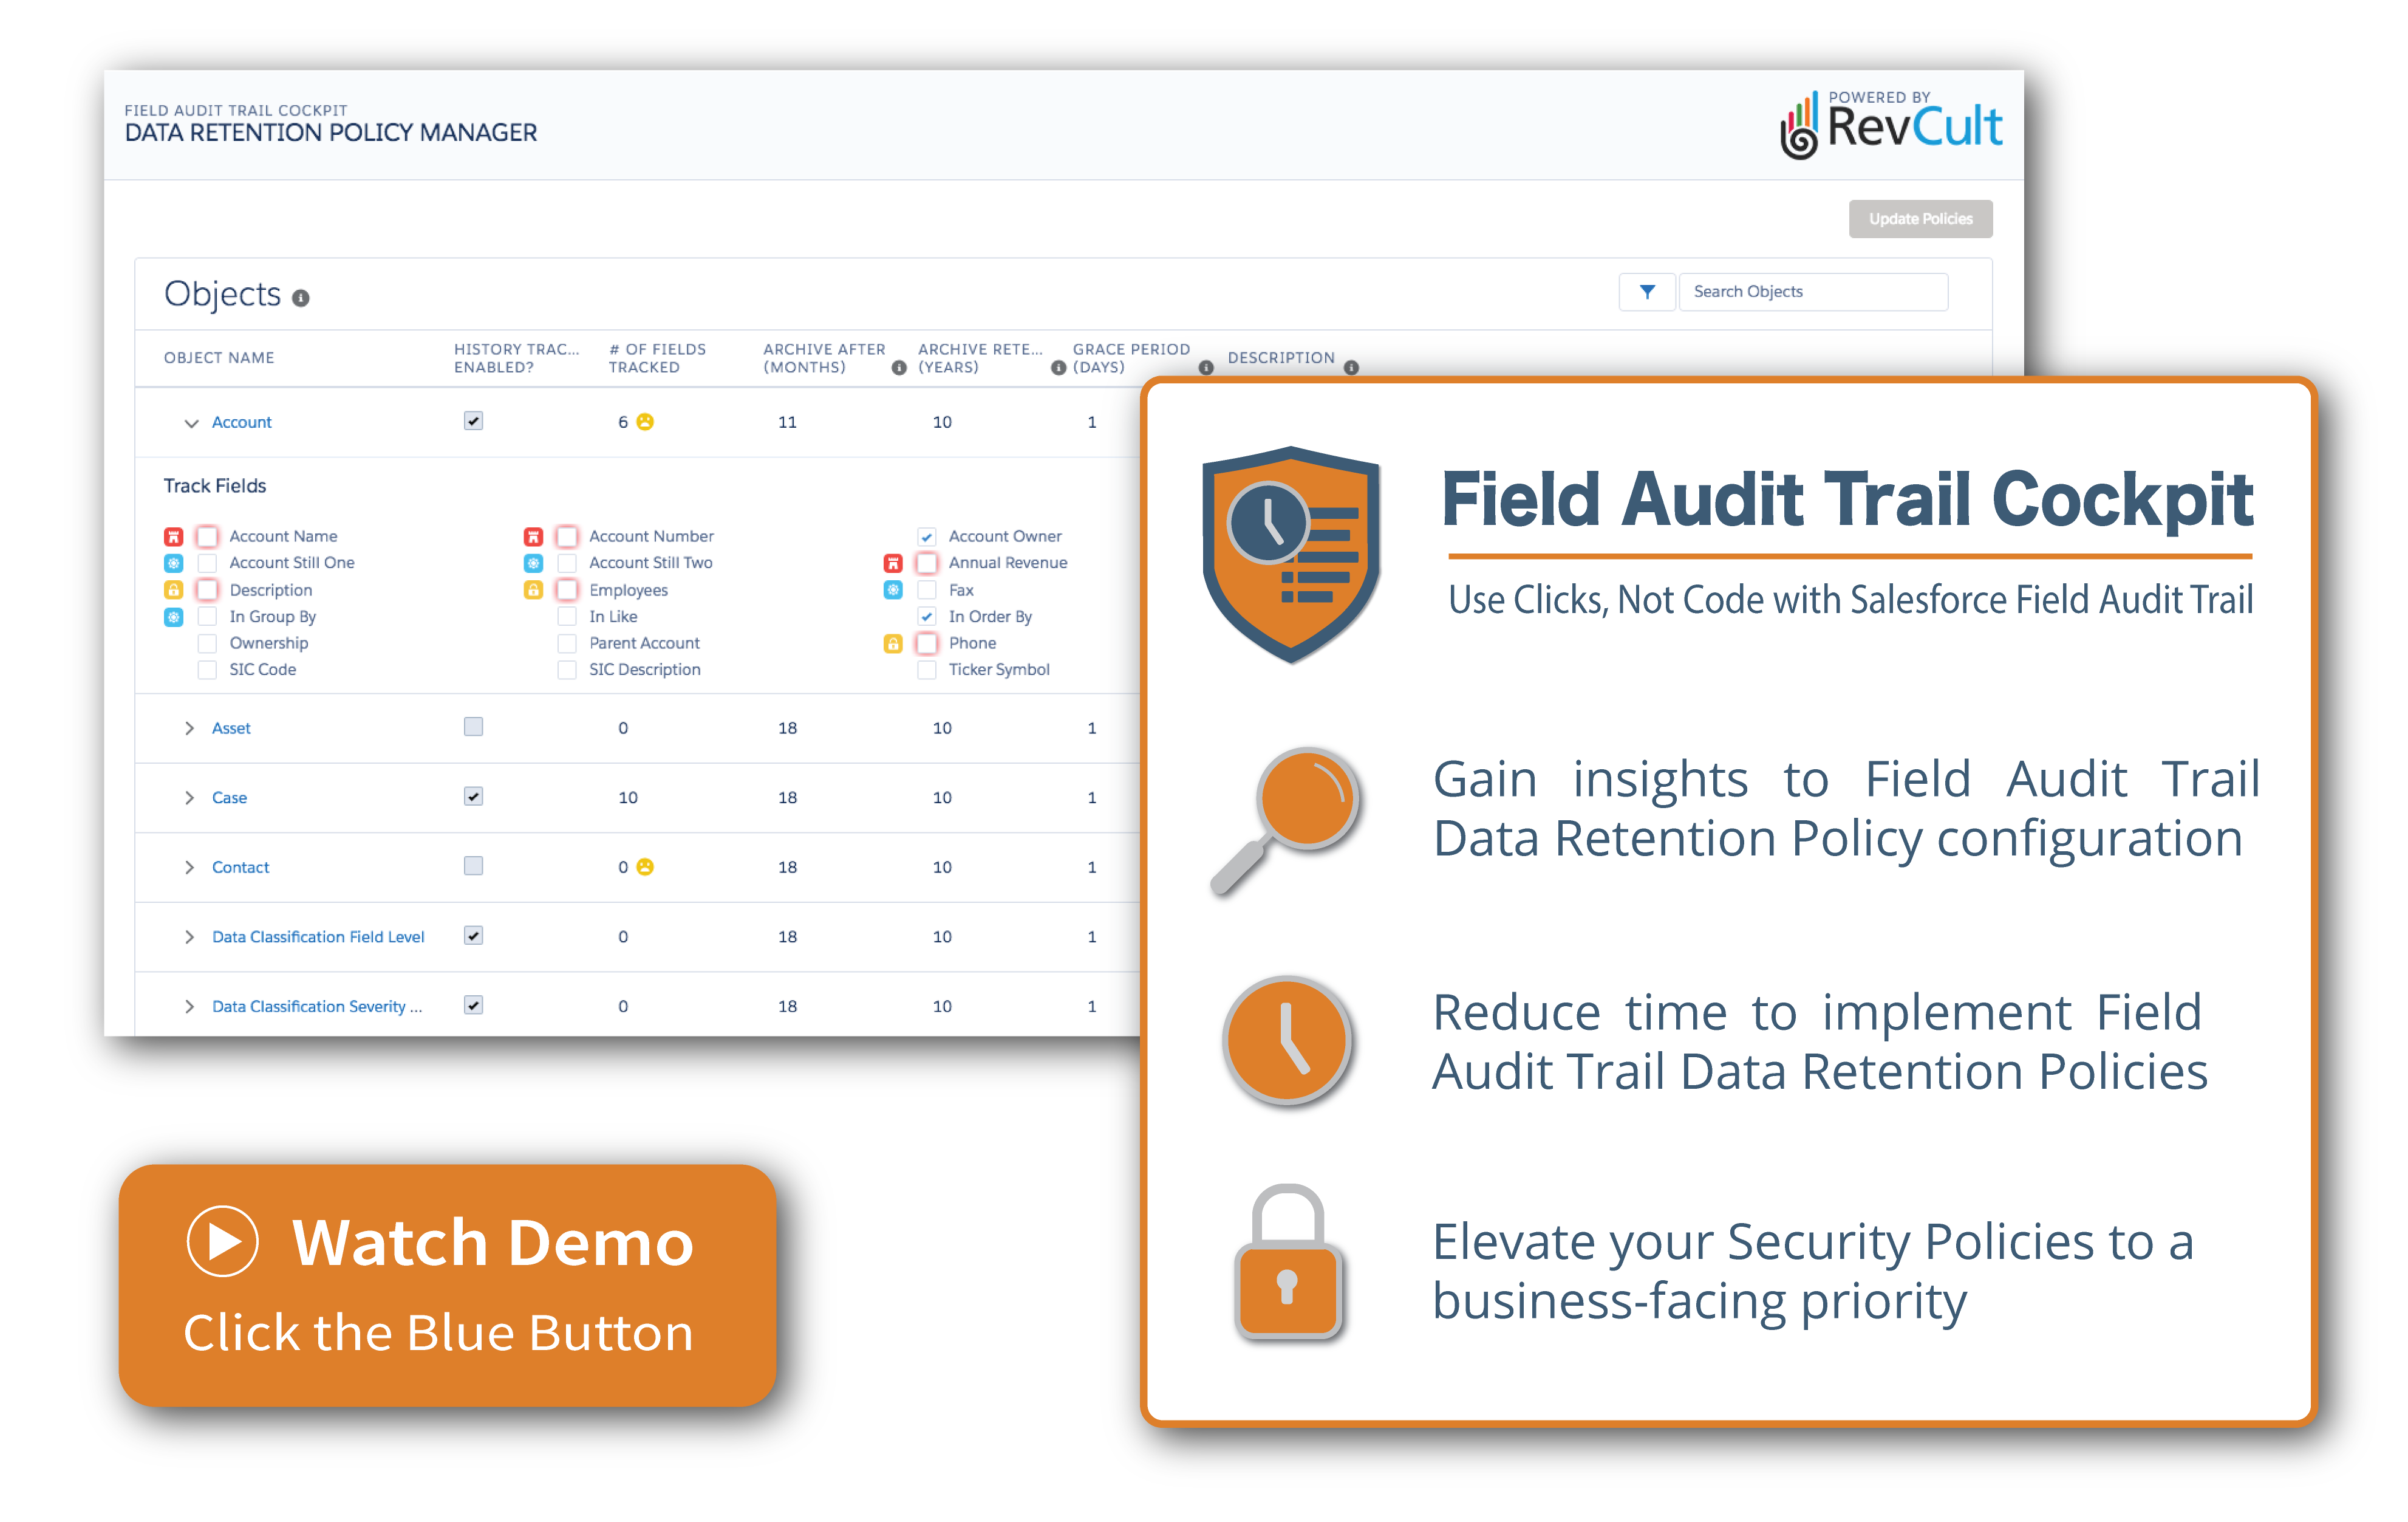Click the play icon on the Watch Demo button
2408x1522 pixels.
pos(224,1242)
